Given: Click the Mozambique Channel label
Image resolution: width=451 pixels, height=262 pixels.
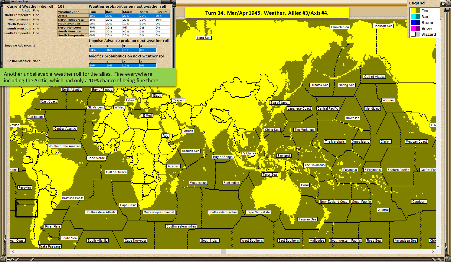Looking at the screenshot, I should [159, 212].
